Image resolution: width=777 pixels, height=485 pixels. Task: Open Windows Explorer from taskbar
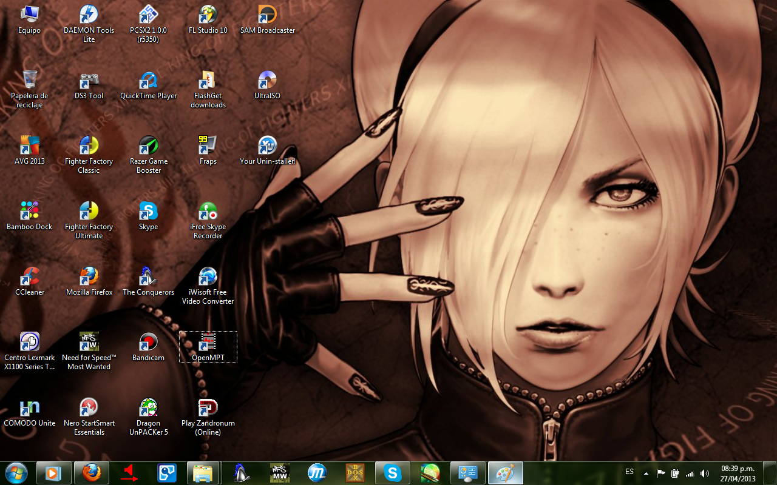pos(205,473)
